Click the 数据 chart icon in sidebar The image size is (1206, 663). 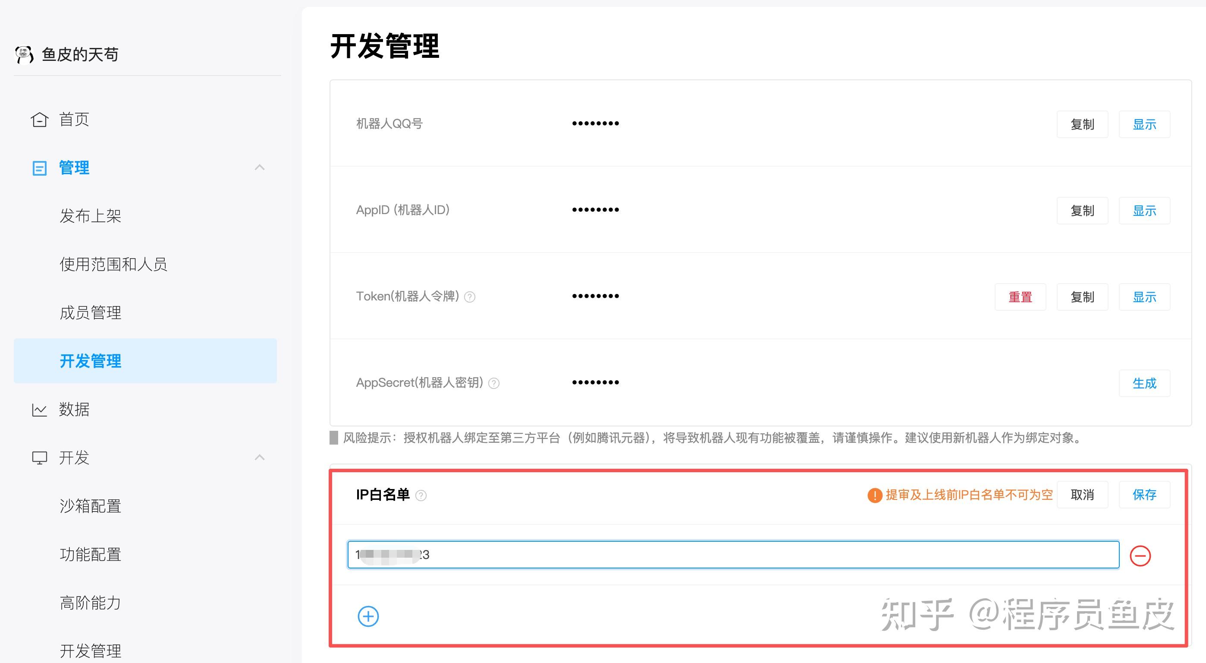pyautogui.click(x=39, y=410)
